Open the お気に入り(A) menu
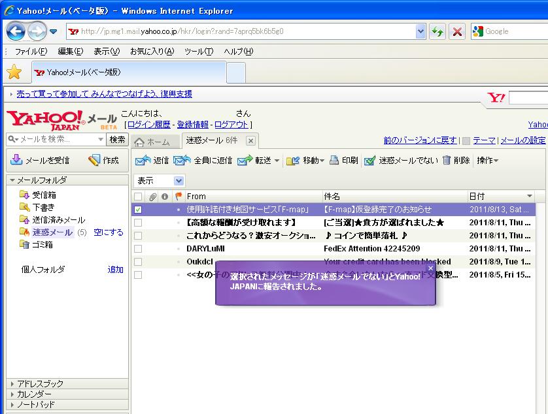 click(x=152, y=52)
